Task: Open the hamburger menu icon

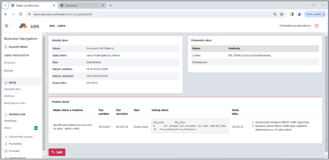Action: [6, 26]
